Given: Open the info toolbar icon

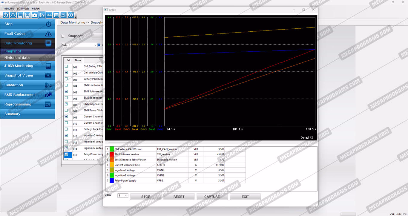Looking at the screenshot, I should 71,15.
